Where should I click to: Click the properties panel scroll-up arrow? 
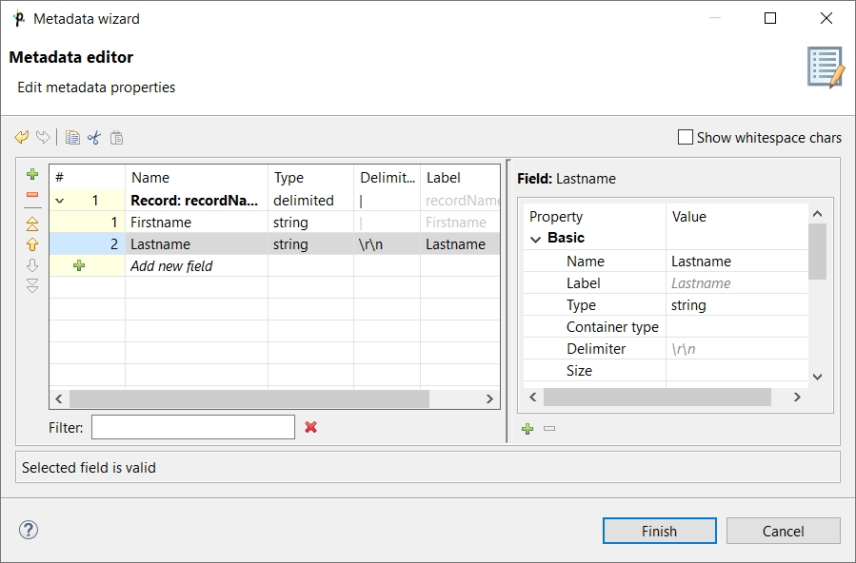click(817, 214)
